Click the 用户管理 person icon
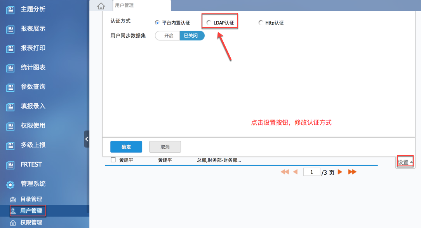 click(13, 211)
